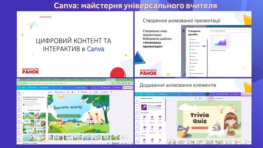
Task: Click the back arrow in the template panel
Action: (24, 92)
